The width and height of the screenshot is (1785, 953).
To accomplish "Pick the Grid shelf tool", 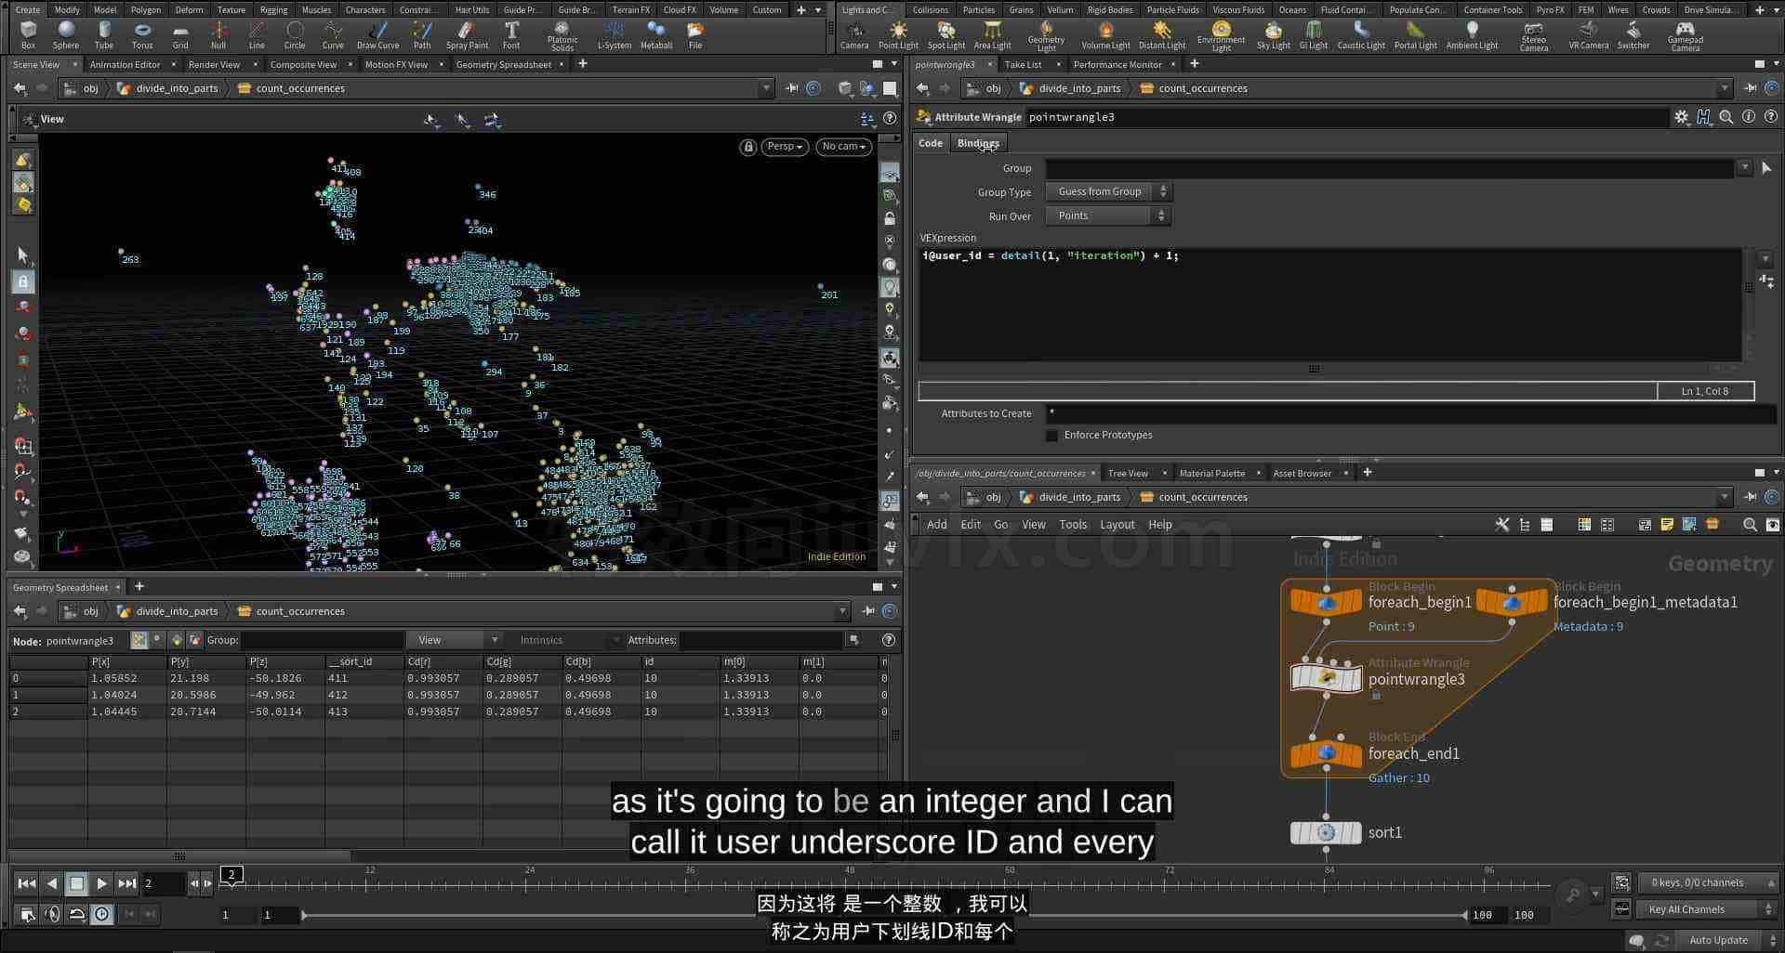I will 179,34.
